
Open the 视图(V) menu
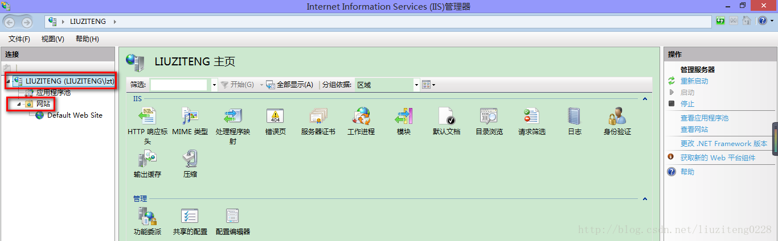pos(53,39)
